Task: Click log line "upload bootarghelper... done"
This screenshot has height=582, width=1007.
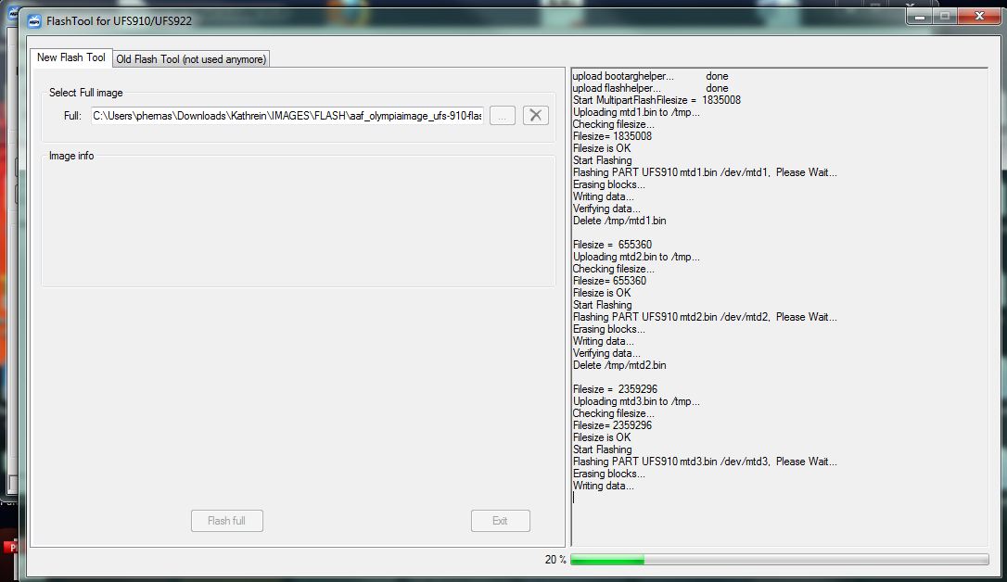Action: (650, 76)
